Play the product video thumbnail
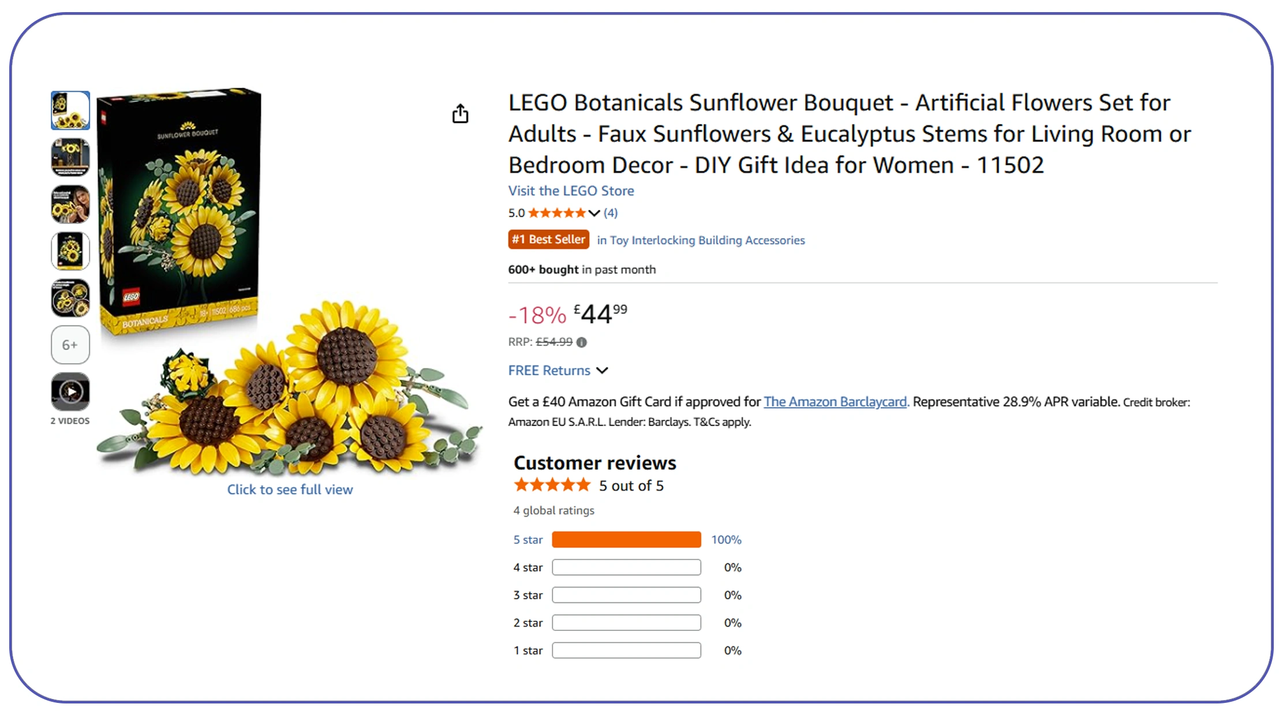Viewport: 1283px width, 715px height. click(x=70, y=392)
